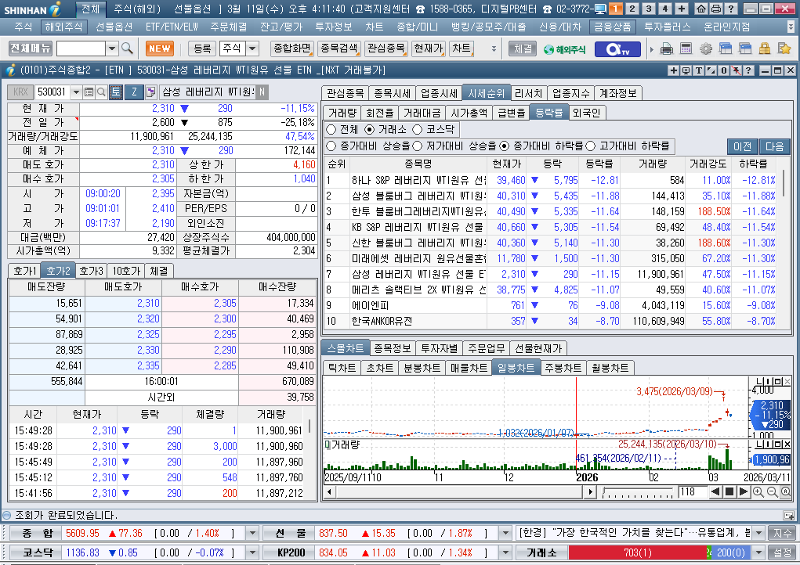Click the title bar print icon

[x=716, y=9]
